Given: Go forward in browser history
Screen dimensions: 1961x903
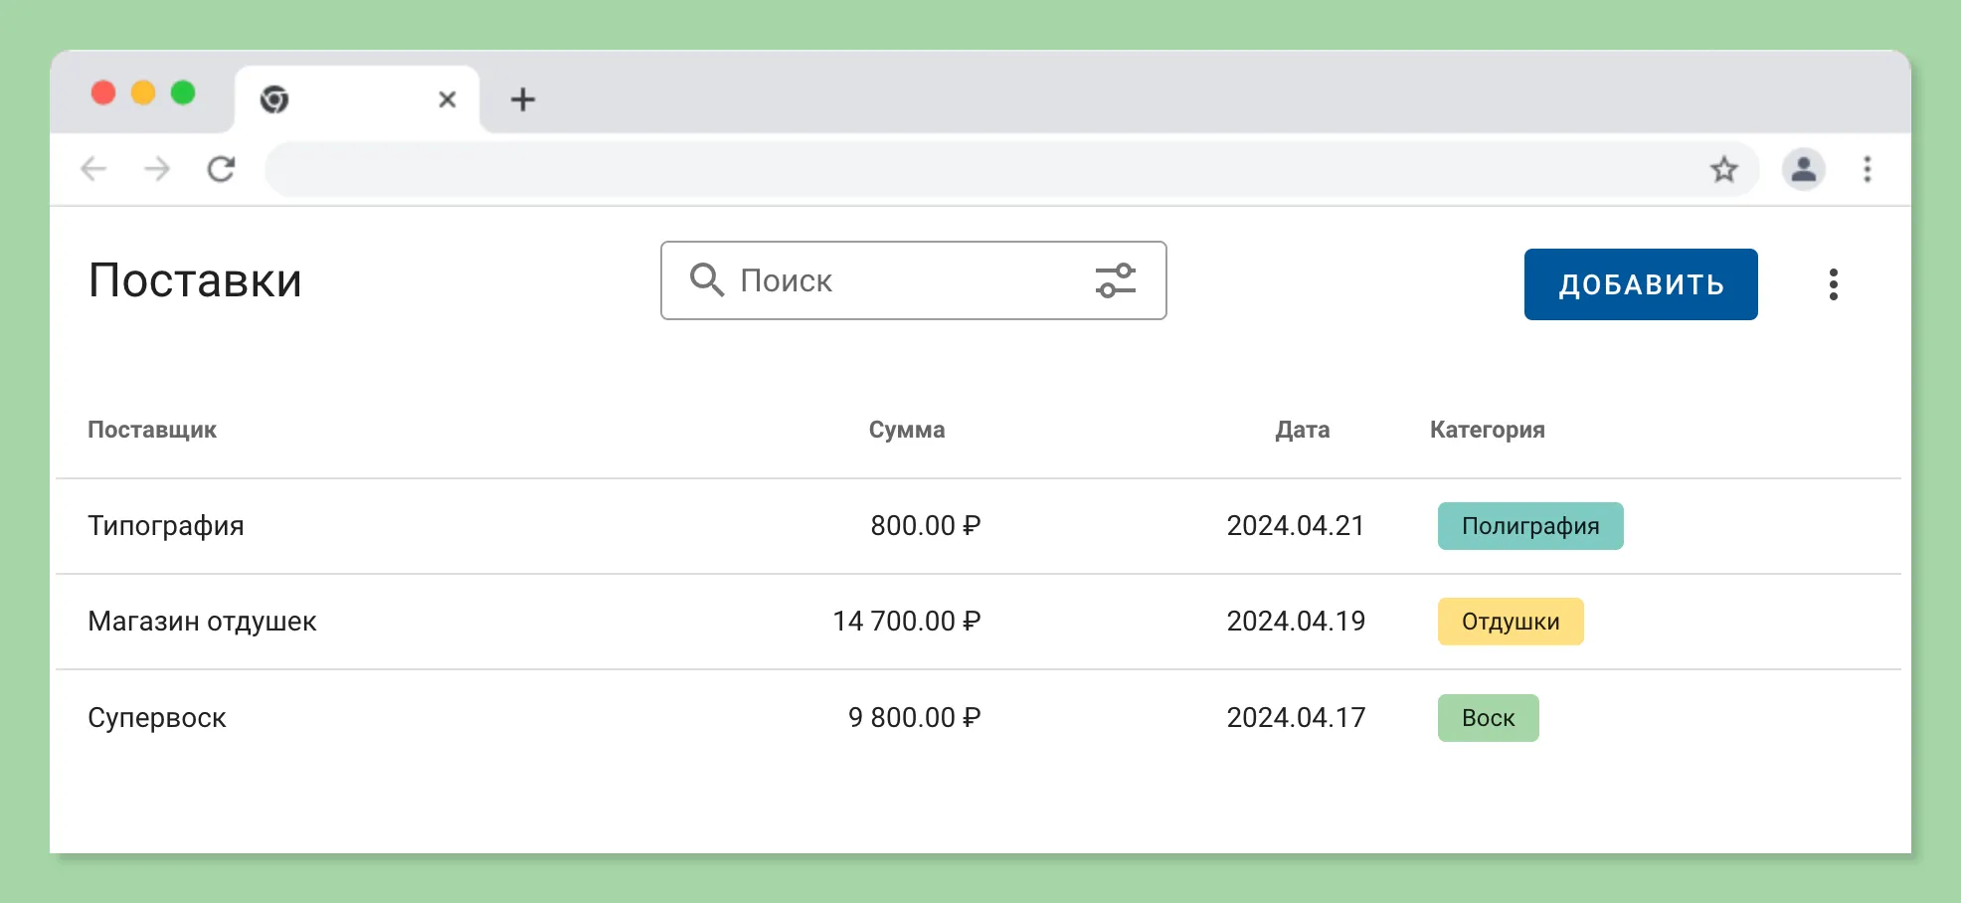Looking at the screenshot, I should coord(157,169).
